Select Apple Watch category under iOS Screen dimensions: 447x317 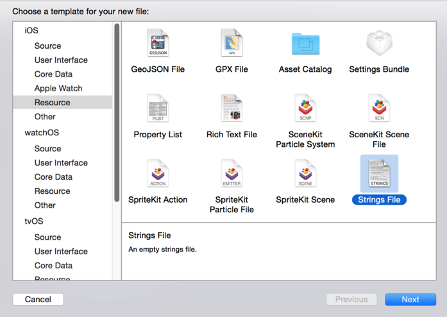[58, 89]
